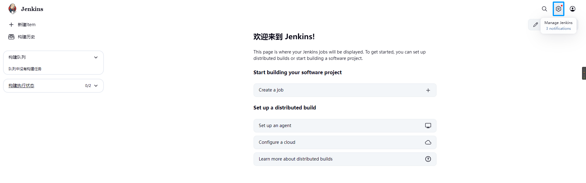Click the Set up a distributed build heading
Screen dimensions: 586x183
285,108
